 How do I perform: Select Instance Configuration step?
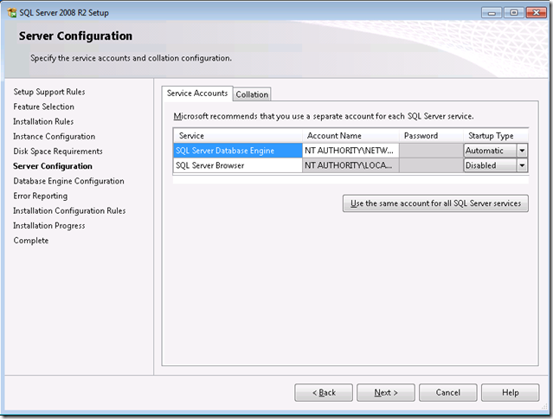[54, 137]
